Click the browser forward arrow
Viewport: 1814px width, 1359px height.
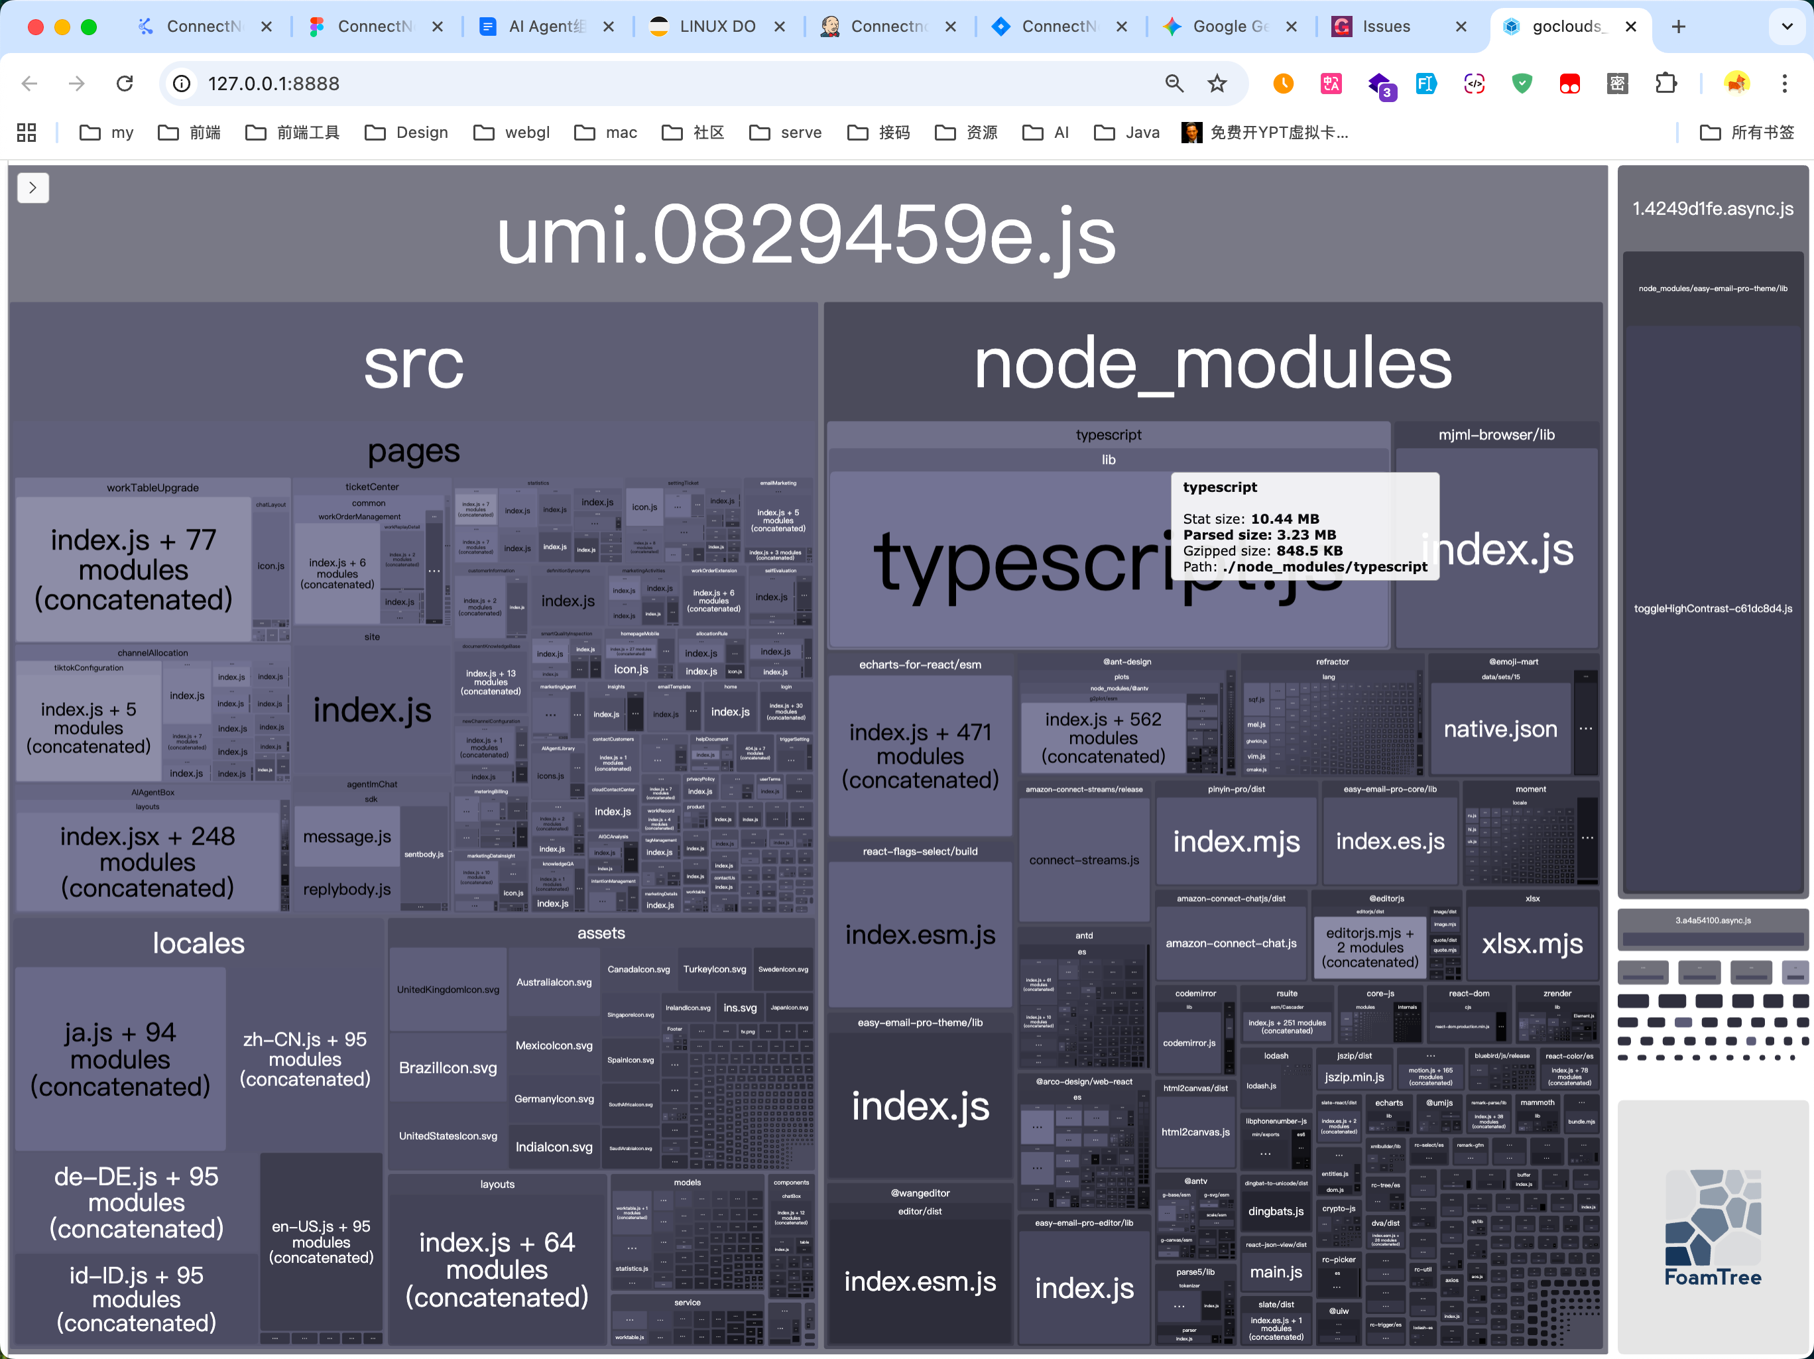coord(76,84)
